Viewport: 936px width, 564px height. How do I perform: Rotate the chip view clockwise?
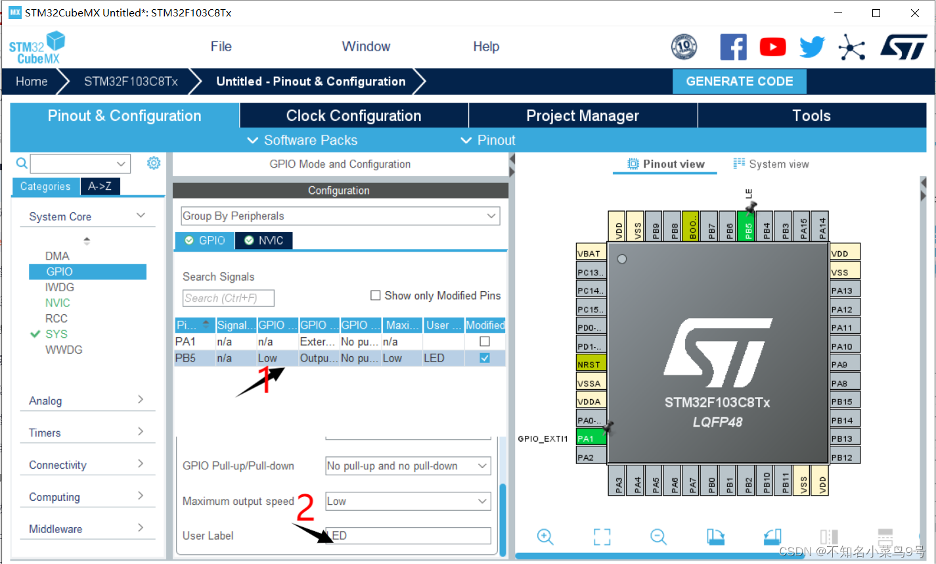click(716, 536)
